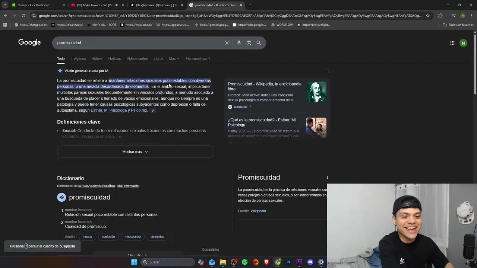
Task: Open the Más información link
Action: point(128,186)
